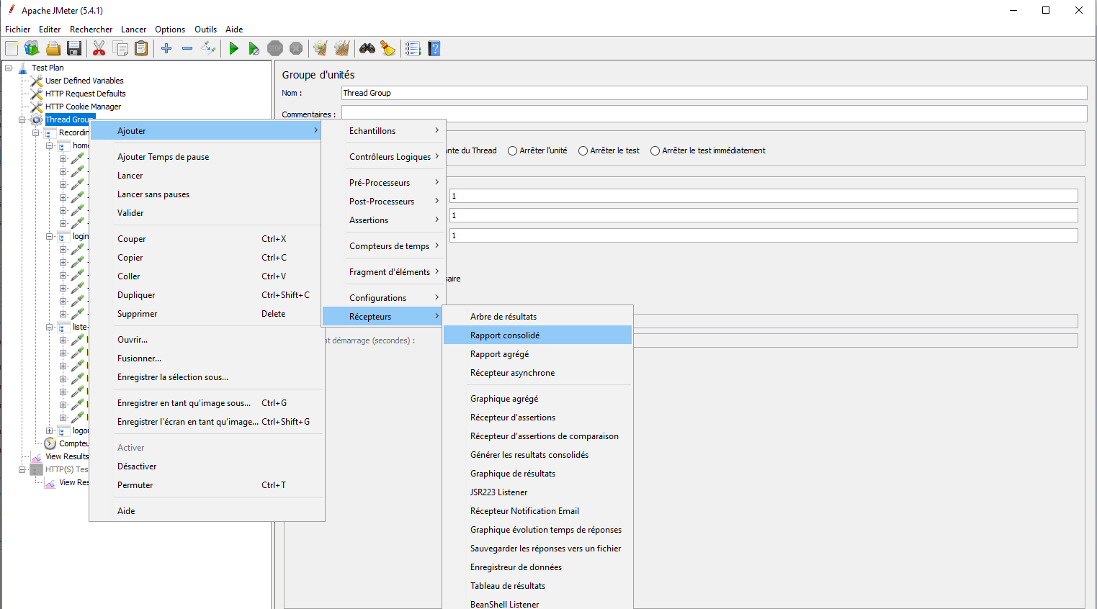Image resolution: width=1097 pixels, height=609 pixels.
Task: Collapse all nodes with minus icon
Action: click(187, 48)
